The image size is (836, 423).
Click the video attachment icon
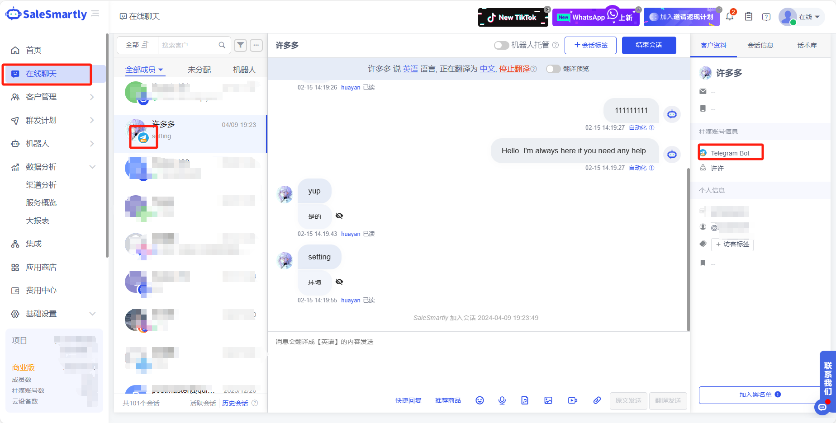click(x=572, y=400)
